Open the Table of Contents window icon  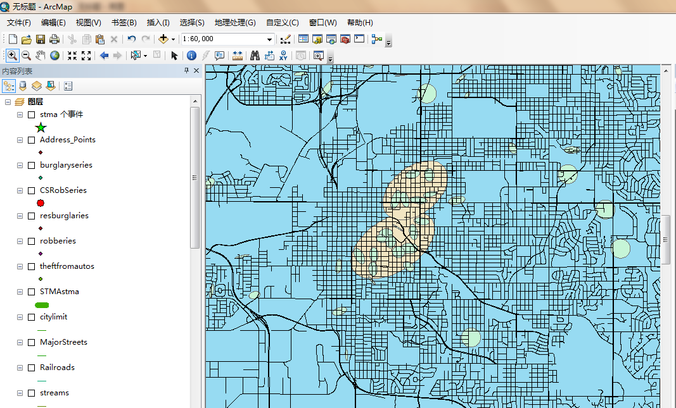tap(303, 39)
